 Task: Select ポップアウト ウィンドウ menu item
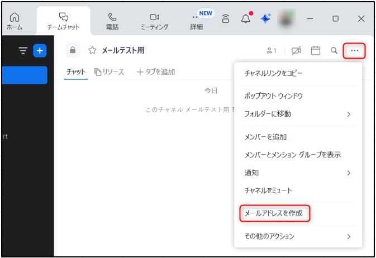pyautogui.click(x=298, y=96)
